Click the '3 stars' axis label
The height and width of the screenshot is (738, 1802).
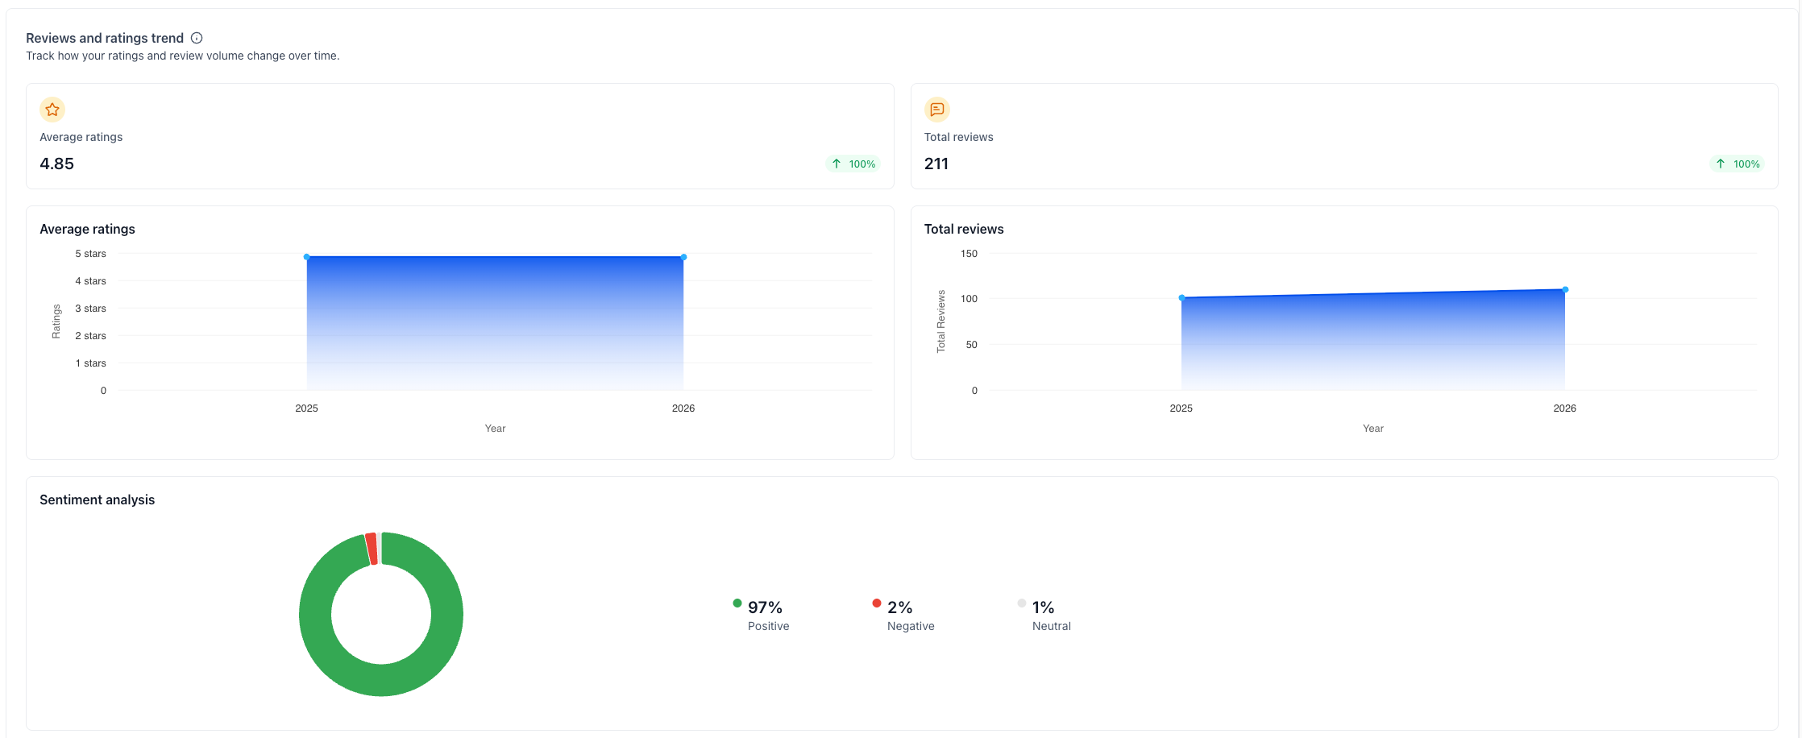91,309
